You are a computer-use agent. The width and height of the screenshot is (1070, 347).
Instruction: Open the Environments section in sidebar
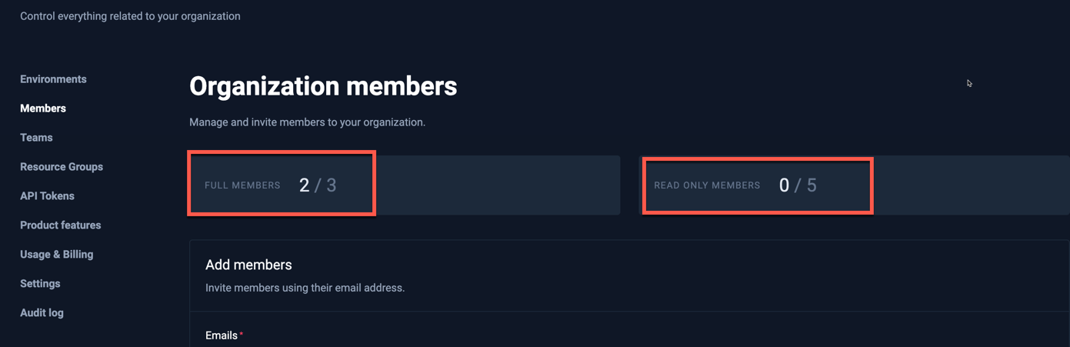tap(53, 79)
